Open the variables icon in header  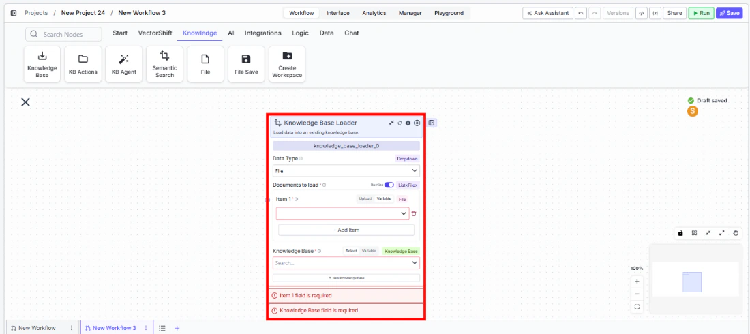pos(655,13)
